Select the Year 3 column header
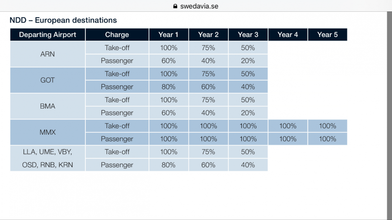The height and width of the screenshot is (220, 392). coord(248,34)
